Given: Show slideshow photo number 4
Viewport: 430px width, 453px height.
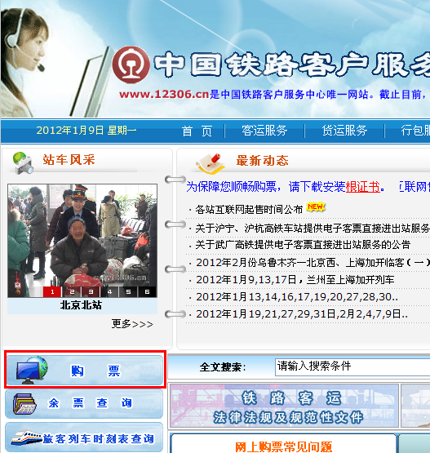Looking at the screenshot, I should pos(109,291).
